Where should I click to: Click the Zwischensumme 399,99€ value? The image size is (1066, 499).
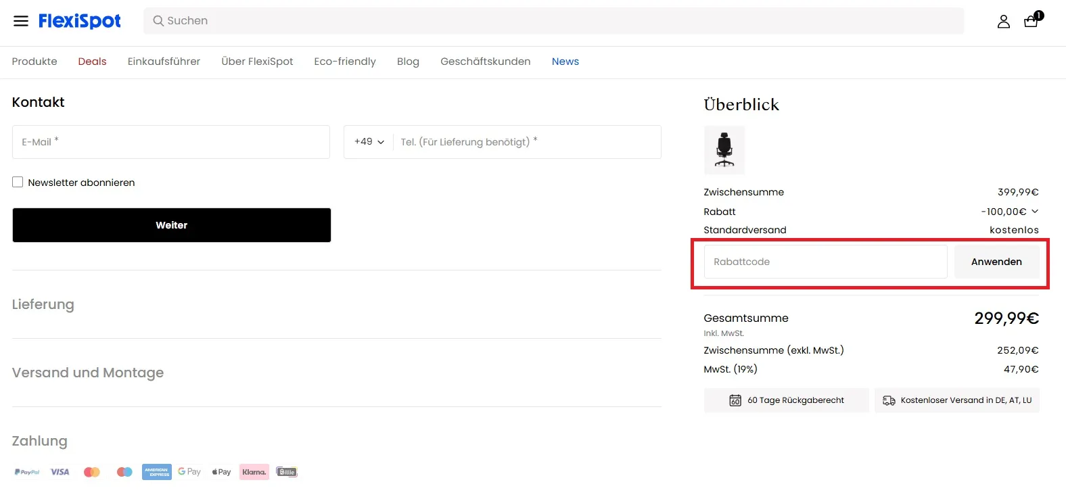(1018, 192)
